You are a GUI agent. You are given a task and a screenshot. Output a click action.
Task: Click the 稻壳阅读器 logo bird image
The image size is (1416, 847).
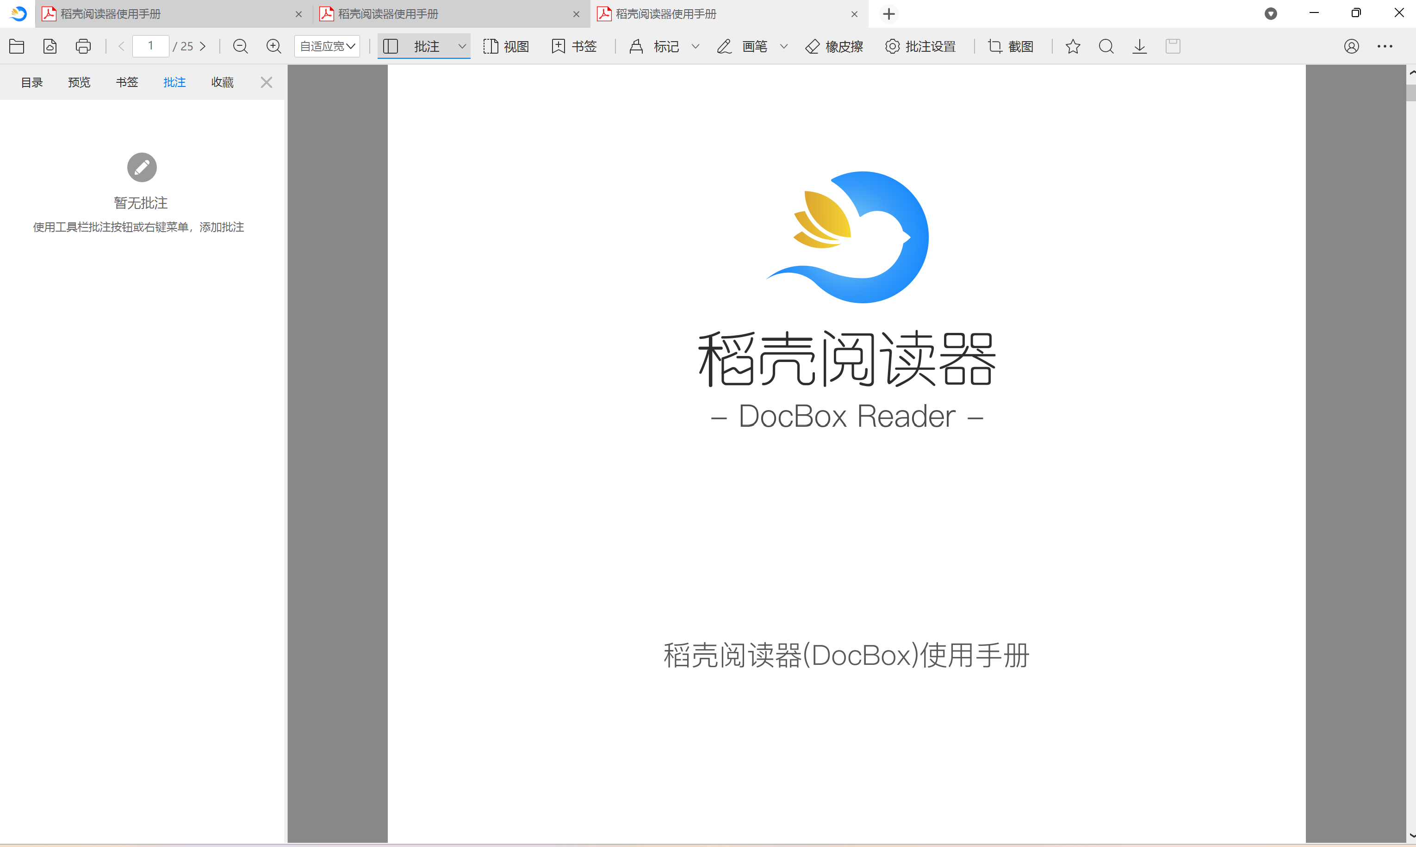[x=847, y=237]
